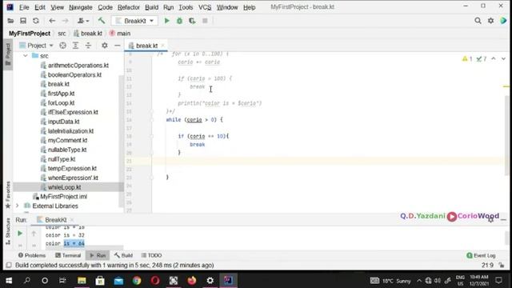The image size is (512, 288).
Task: Open the File menu
Action: click(x=24, y=7)
